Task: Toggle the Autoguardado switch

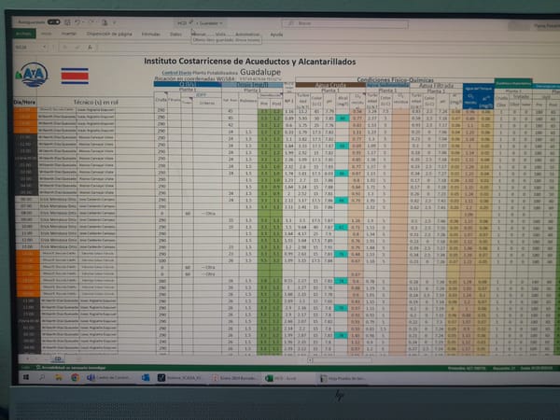Action: (x=53, y=22)
